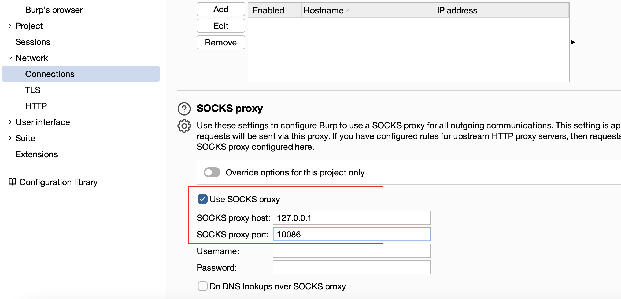Toggle Override options for this project only
This screenshot has width=621, height=299.
pos(212,172)
